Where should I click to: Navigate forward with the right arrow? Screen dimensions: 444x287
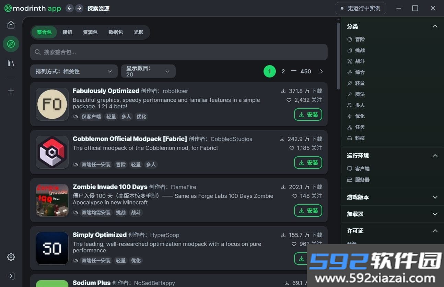[79, 8]
